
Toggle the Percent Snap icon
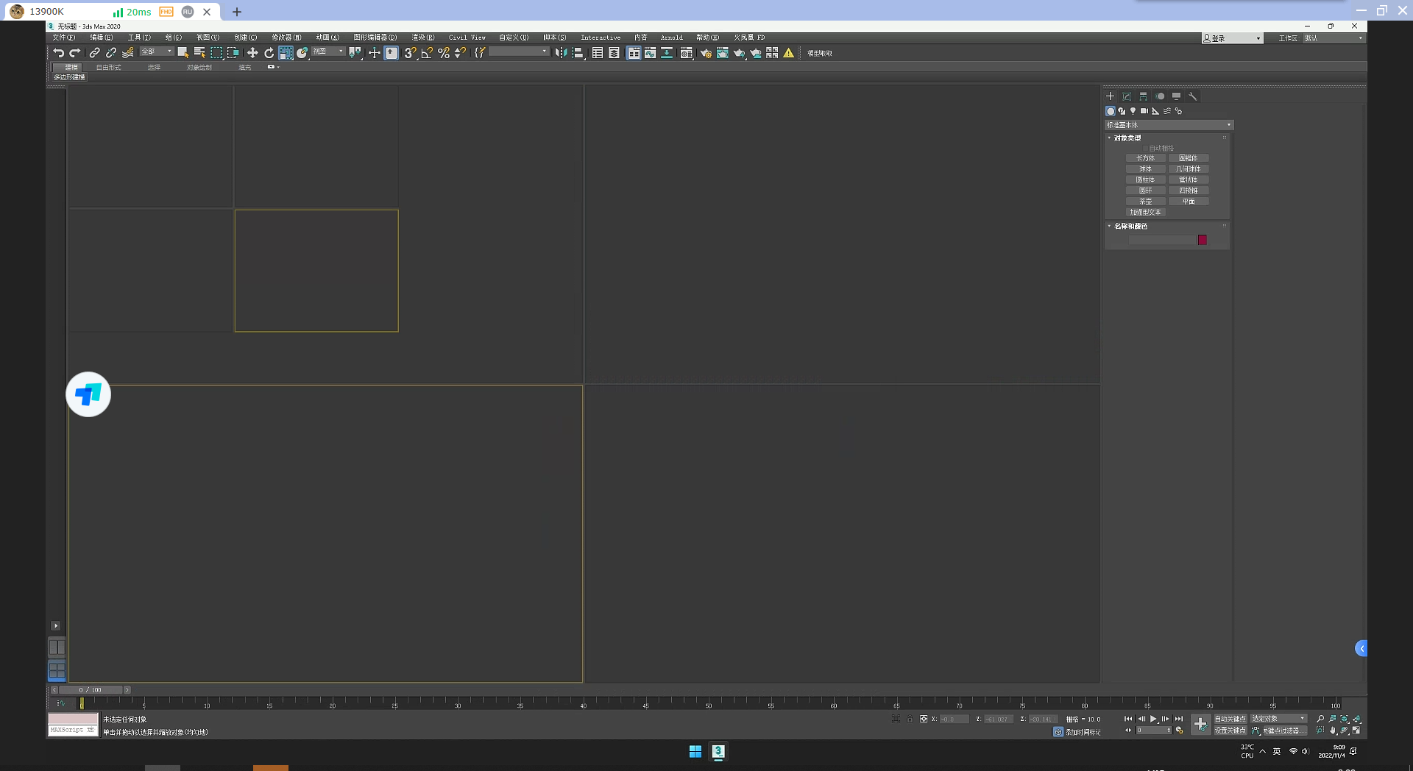tap(444, 53)
